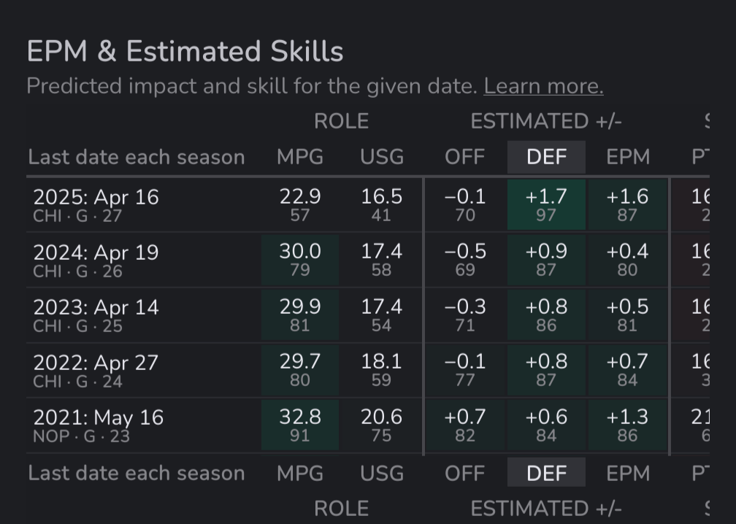Image resolution: width=736 pixels, height=524 pixels.
Task: Select the 2021: May 16 NOP row
Action: [98, 425]
